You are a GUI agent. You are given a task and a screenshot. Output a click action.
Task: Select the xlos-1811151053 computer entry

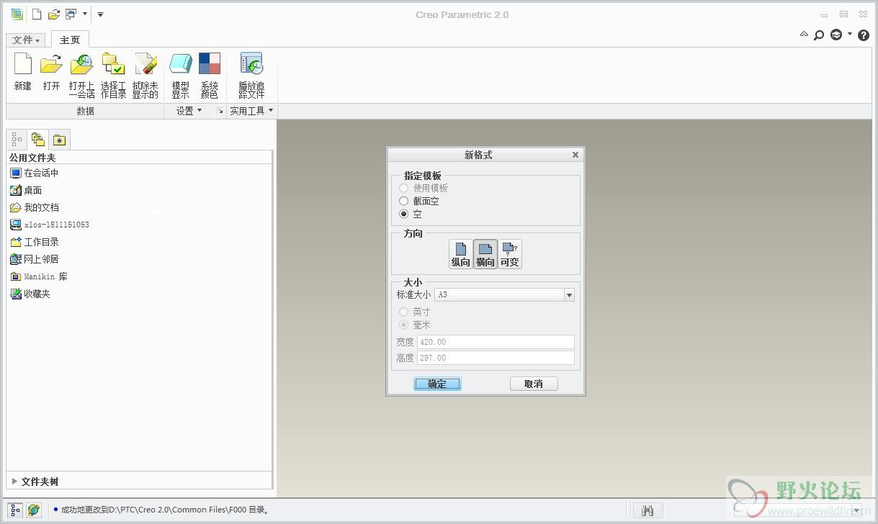(50, 225)
